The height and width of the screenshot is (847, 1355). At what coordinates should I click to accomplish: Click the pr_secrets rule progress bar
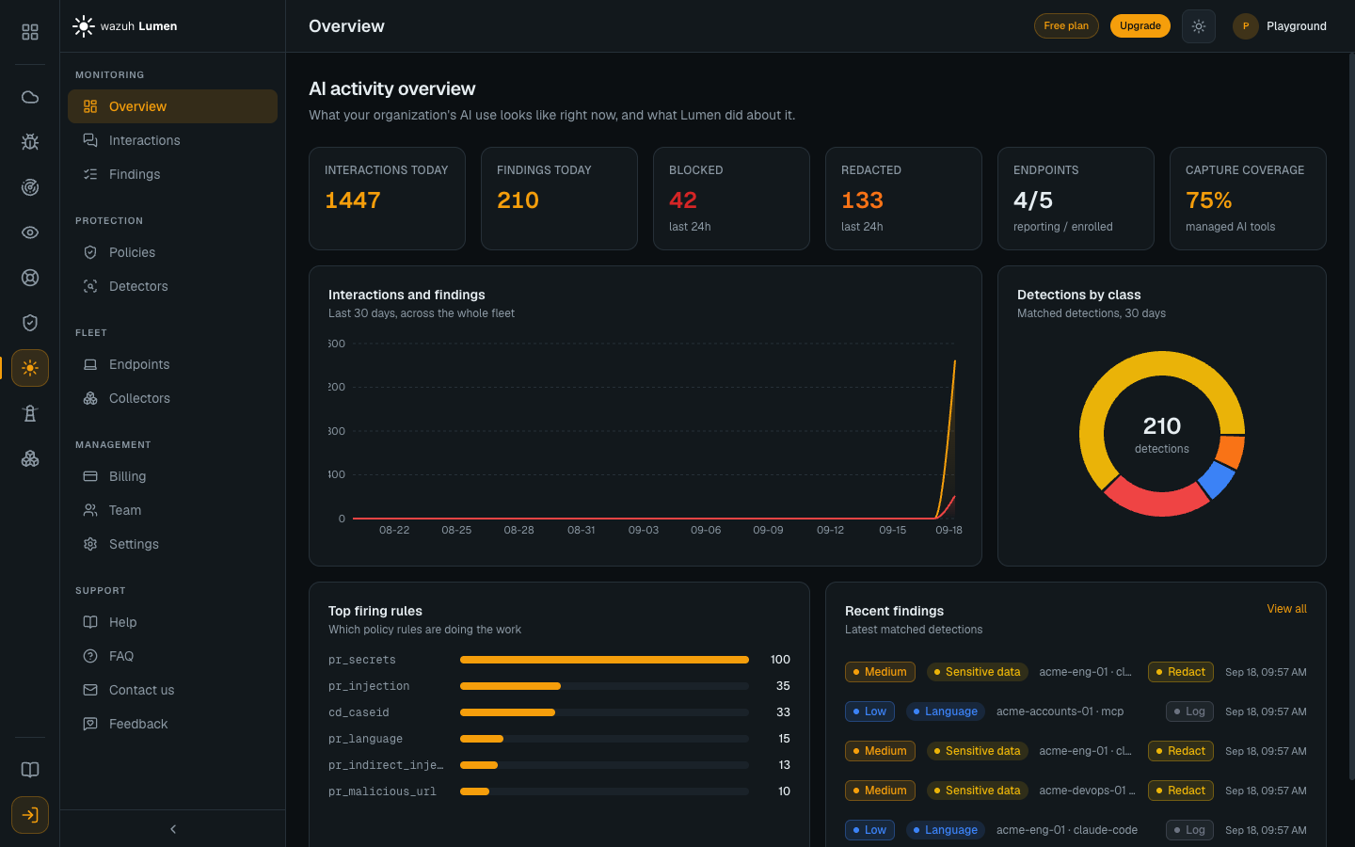pos(604,660)
